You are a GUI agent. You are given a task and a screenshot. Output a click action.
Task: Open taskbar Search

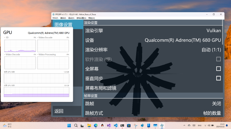tap(76, 126)
